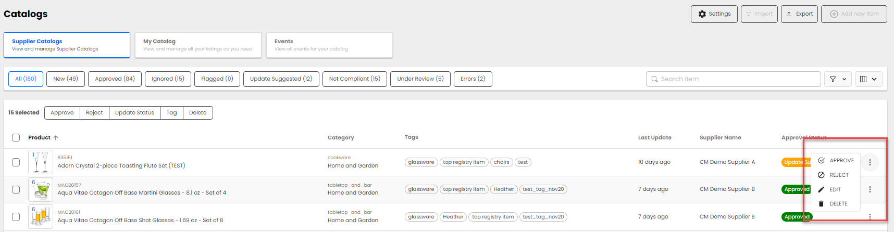894x232 pixels.
Task: Open the filter dropdown
Action: (838, 79)
